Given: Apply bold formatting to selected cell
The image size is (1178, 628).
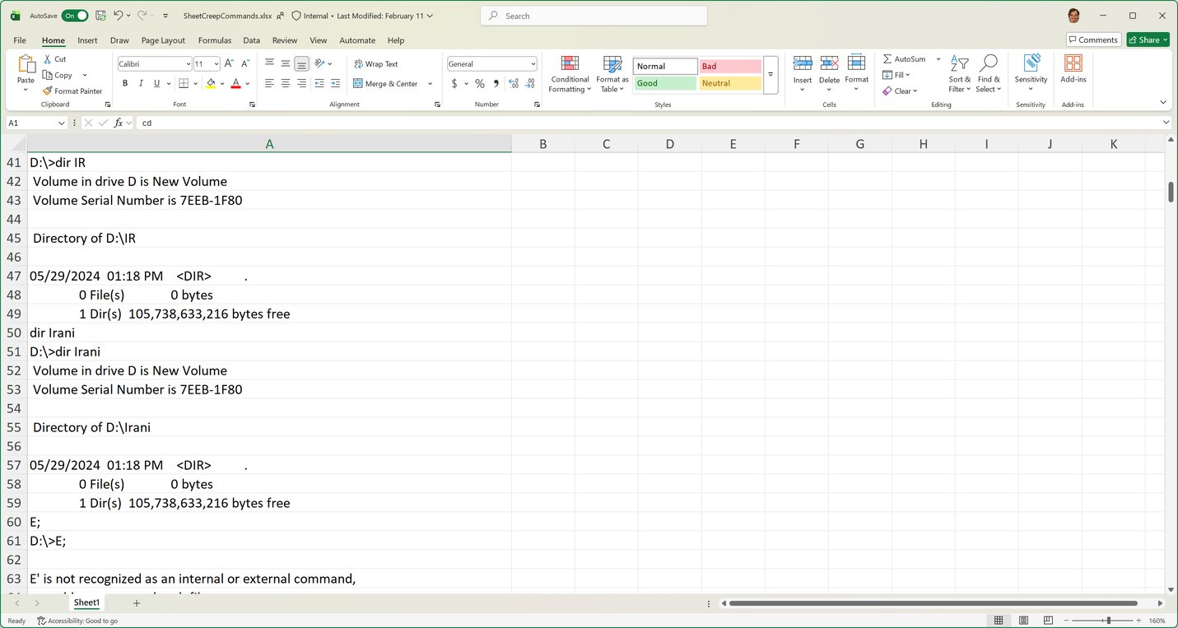Looking at the screenshot, I should point(124,83).
